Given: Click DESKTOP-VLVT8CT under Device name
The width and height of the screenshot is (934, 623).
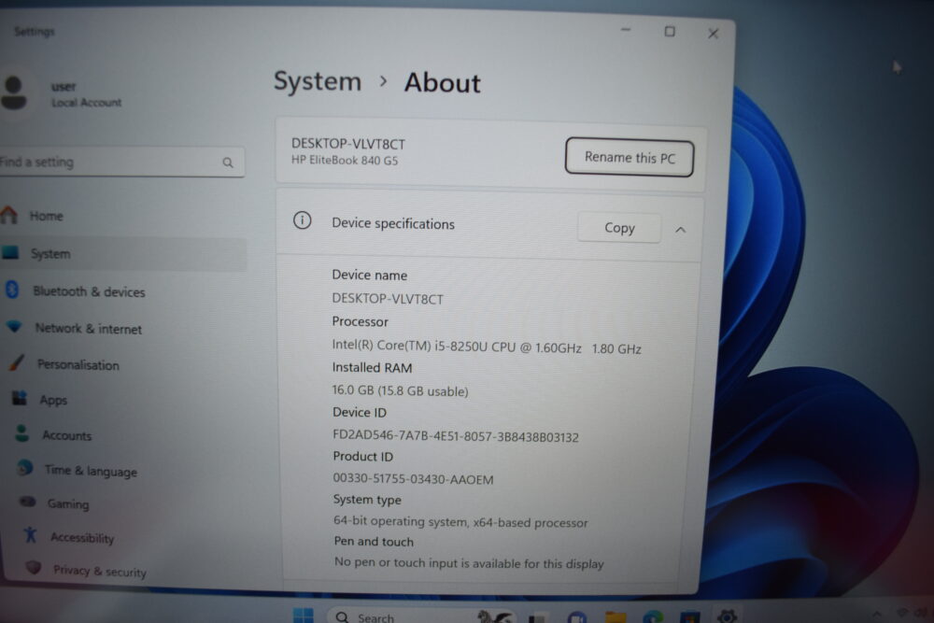Looking at the screenshot, I should click(x=388, y=299).
